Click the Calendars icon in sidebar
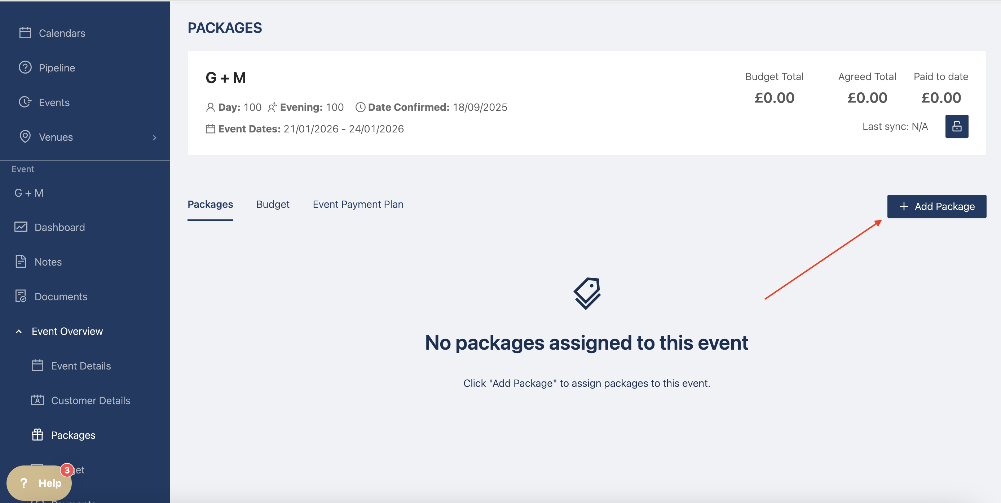 [x=25, y=32]
